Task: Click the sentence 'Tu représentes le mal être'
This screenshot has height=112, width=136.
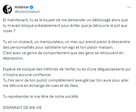Action: [41, 97]
